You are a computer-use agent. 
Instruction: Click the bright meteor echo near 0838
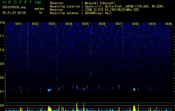pos(134,89)
